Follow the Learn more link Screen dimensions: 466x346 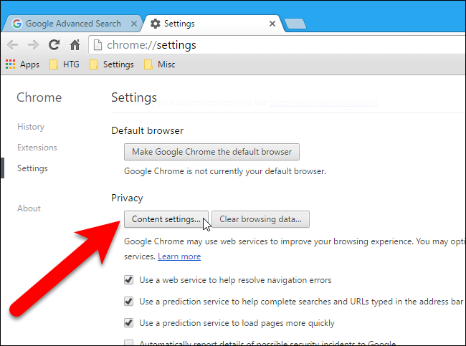(179, 256)
